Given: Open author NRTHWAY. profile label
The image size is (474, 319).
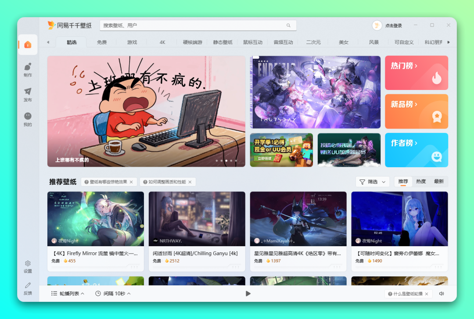Looking at the screenshot, I should click(x=168, y=241).
